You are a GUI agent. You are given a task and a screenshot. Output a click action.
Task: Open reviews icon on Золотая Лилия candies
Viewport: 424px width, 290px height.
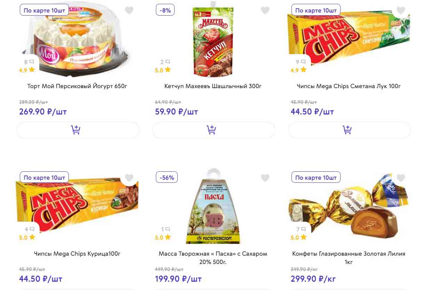click(x=301, y=229)
